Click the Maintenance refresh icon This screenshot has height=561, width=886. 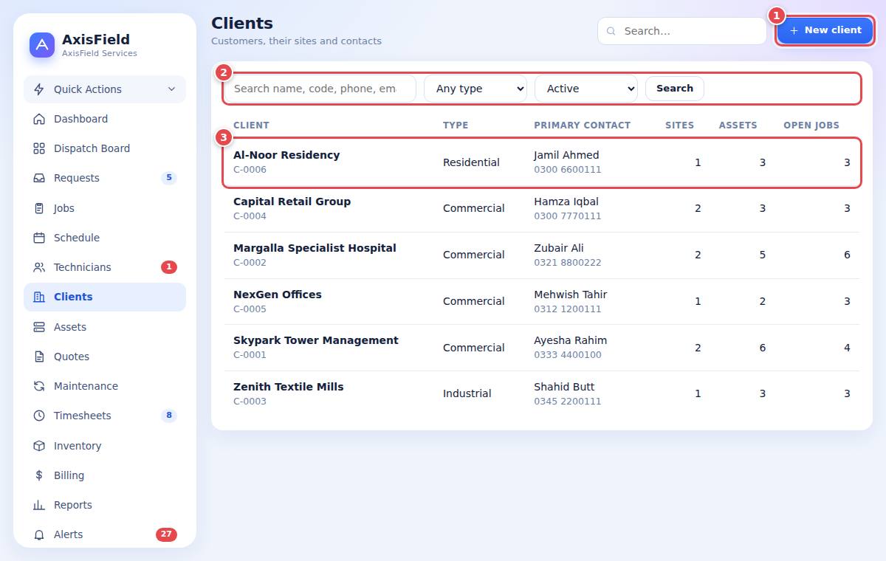(39, 386)
